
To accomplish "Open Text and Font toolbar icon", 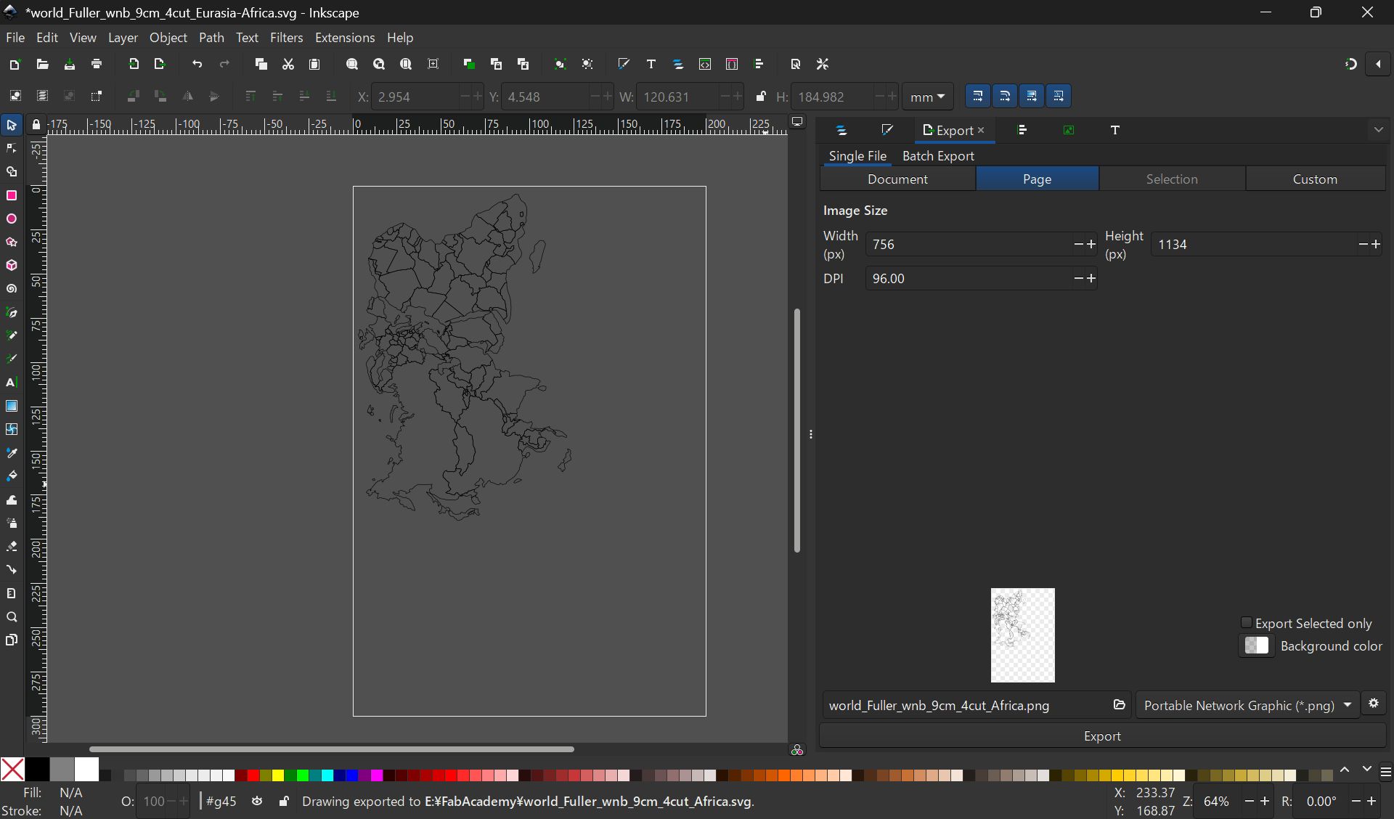I will pyautogui.click(x=651, y=65).
